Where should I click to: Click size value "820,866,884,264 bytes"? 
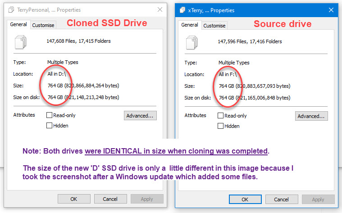click(91, 86)
